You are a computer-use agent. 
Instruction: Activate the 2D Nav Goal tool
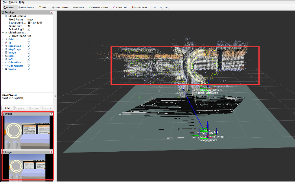[121, 7]
